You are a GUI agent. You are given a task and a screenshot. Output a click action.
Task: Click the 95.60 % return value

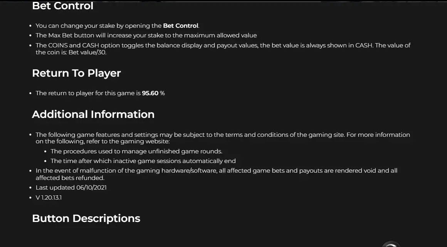(x=153, y=93)
